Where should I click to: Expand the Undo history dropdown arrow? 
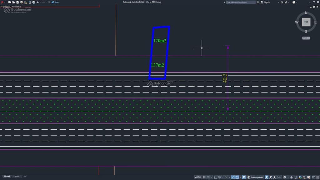(x=41, y=2)
